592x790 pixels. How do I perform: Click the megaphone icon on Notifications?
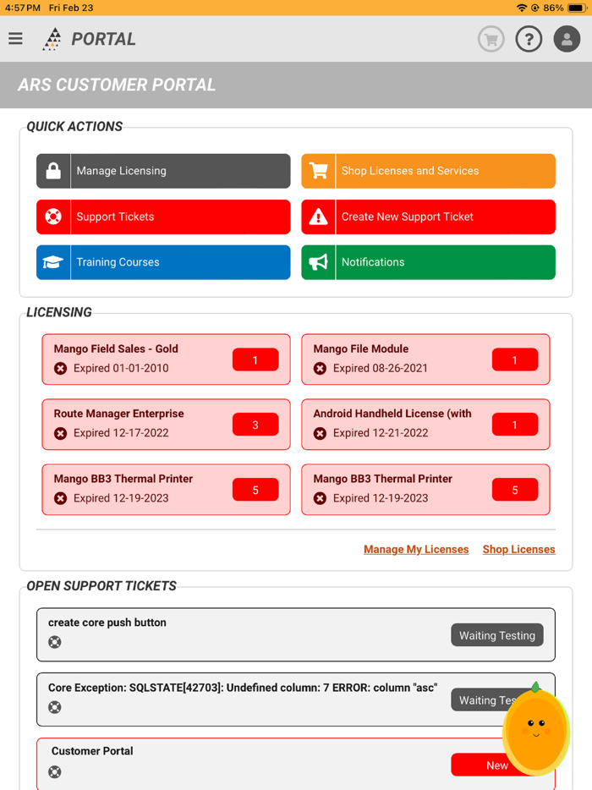coord(318,262)
